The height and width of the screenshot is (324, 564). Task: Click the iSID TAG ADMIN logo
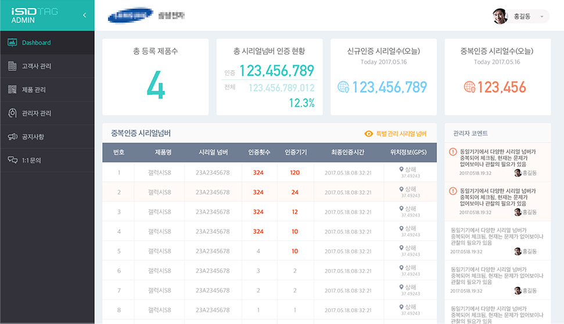click(x=35, y=15)
